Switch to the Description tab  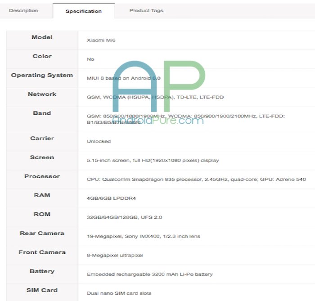(x=23, y=11)
